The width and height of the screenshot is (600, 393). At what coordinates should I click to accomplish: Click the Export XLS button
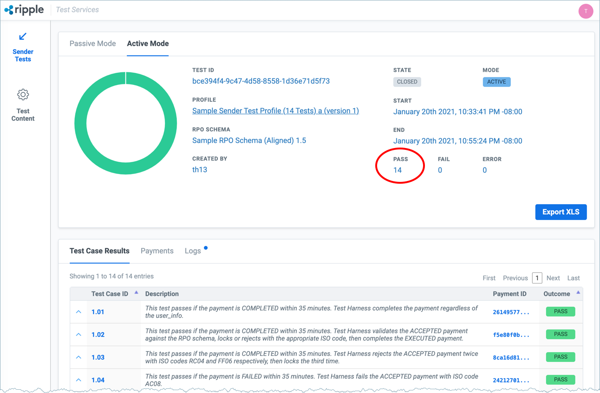tap(561, 212)
